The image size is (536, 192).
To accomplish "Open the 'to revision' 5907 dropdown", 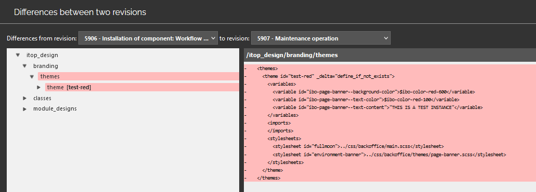I will point(321,38).
